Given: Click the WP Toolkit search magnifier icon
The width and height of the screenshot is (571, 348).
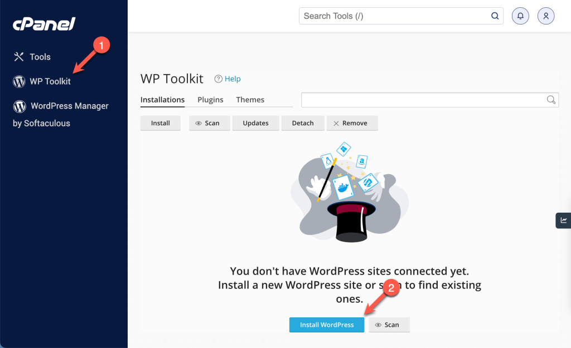Looking at the screenshot, I should (551, 100).
